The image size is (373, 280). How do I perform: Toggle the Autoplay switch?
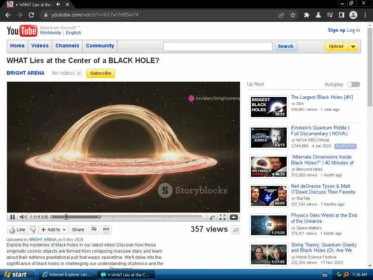[353, 84]
